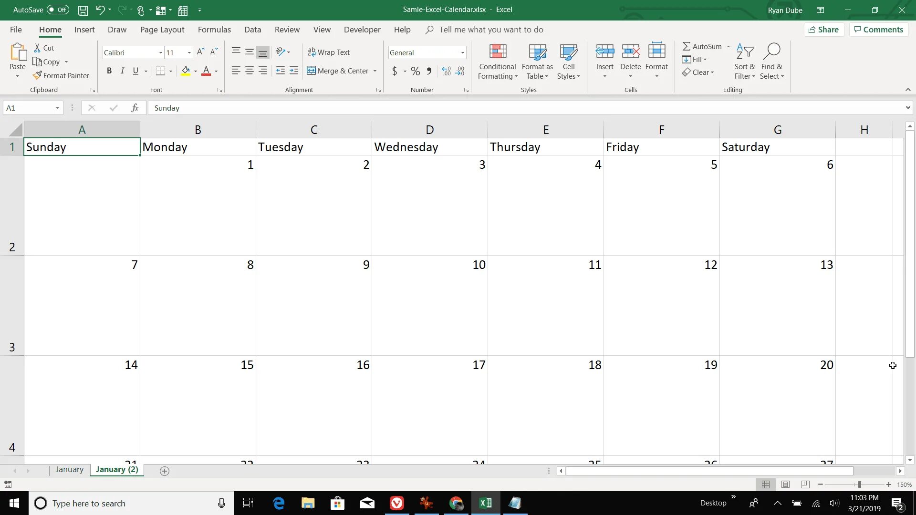Switch to the January sheet tab
Screen dimensions: 916x515
tap(70, 469)
